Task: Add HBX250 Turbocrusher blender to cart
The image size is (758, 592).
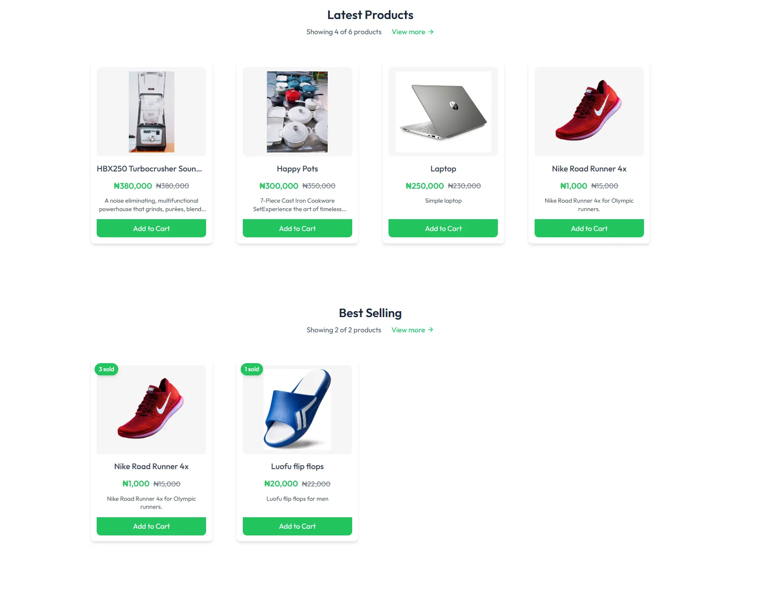Action: coord(151,228)
